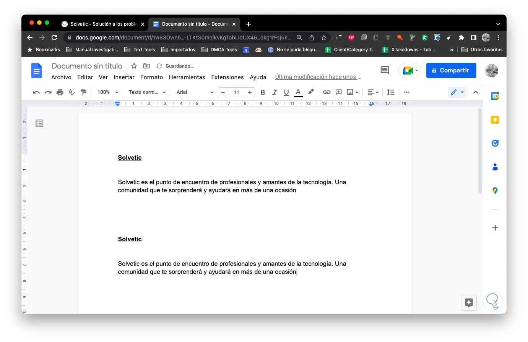Open the highlight color marker tool
Image resolution: width=528 pixels, height=342 pixels.
click(x=311, y=92)
